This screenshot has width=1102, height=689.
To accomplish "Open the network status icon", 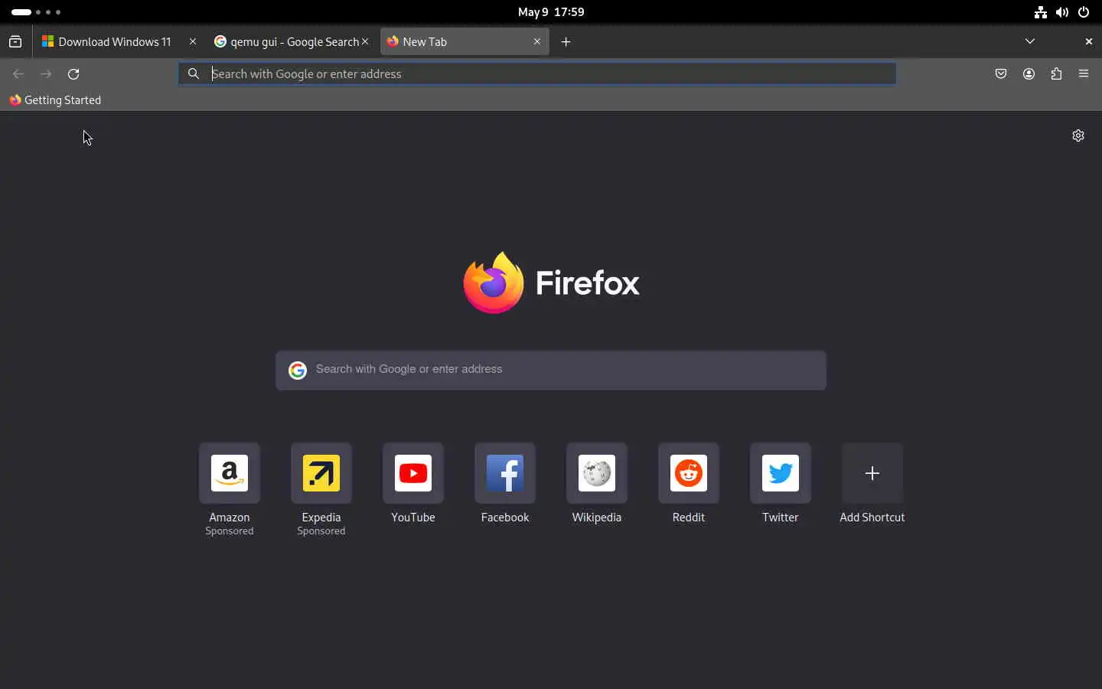I will point(1041,12).
